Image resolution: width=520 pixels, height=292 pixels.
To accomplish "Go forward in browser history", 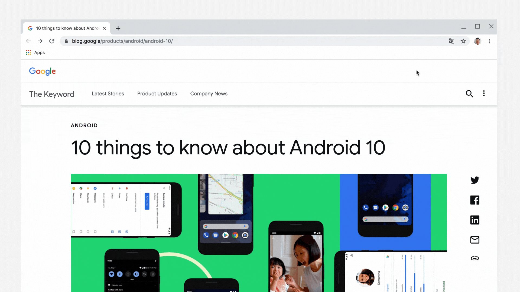I will 40,41.
